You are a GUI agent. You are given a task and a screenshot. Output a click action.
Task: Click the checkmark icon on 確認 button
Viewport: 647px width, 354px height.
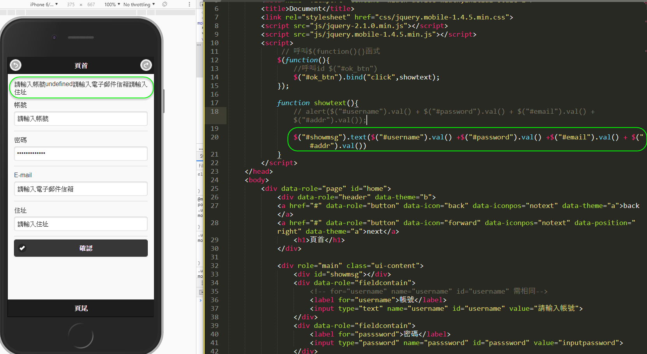coord(23,248)
